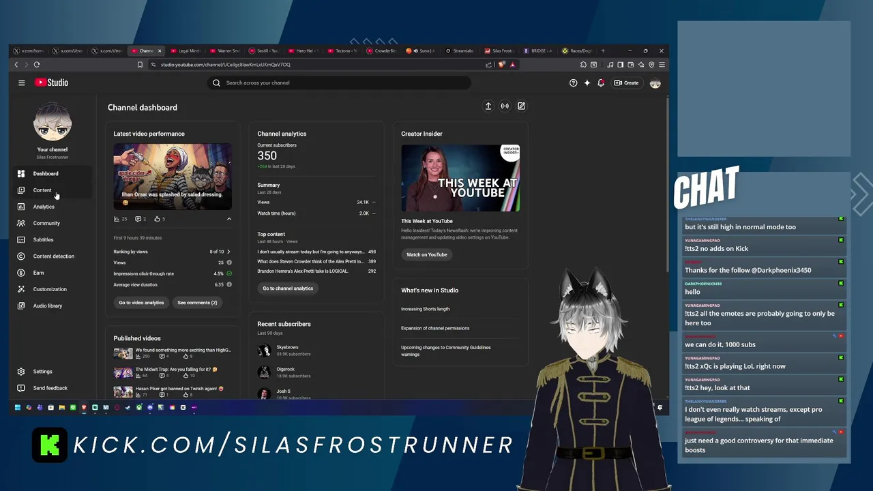Switch to the Suno tab
This screenshot has width=873, height=491.
tap(420, 50)
